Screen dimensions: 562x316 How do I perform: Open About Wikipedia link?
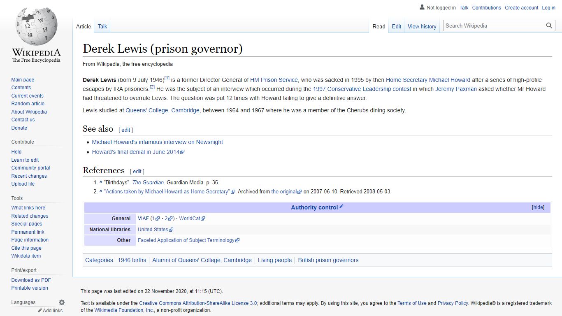(x=29, y=112)
